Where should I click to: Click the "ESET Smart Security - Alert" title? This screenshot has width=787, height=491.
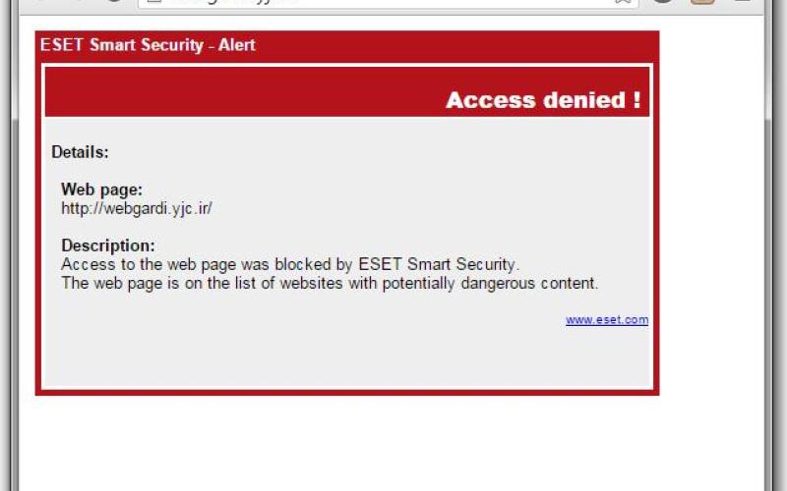tap(148, 45)
